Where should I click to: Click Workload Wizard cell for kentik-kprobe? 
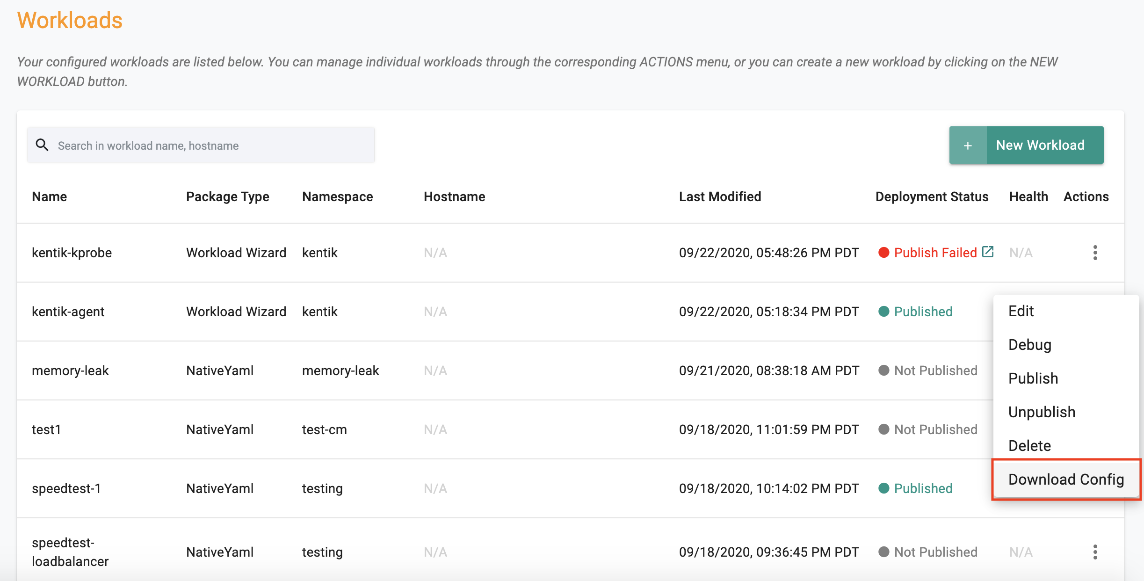point(236,253)
